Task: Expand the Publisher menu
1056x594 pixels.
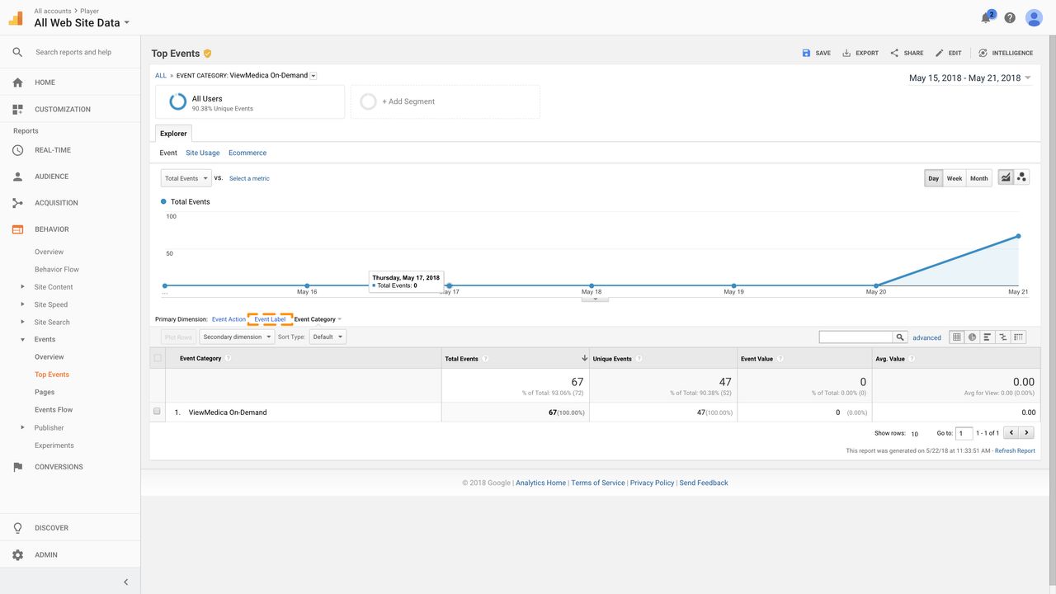Action: (22, 427)
